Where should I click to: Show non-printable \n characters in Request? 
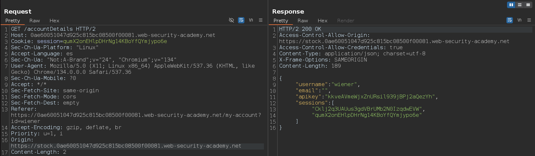tap(251, 20)
